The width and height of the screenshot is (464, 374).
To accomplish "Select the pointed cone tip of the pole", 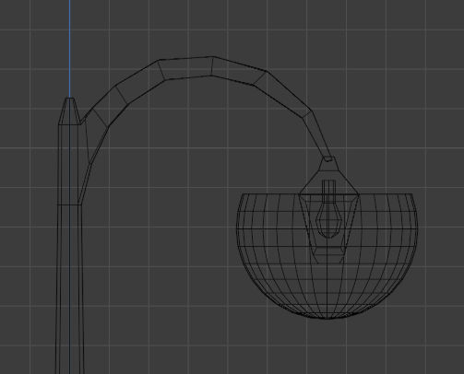I will click(69, 111).
